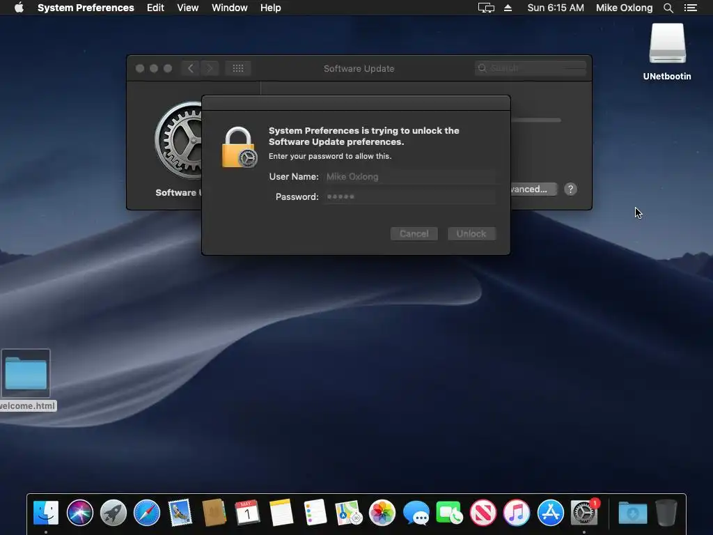Click the display mirroring icon in menu bar
This screenshot has height=535, width=713.
486,8
